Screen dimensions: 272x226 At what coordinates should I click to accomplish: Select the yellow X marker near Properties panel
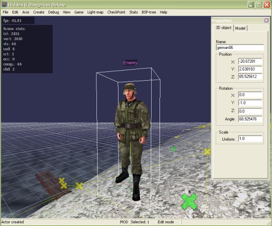click(207, 152)
